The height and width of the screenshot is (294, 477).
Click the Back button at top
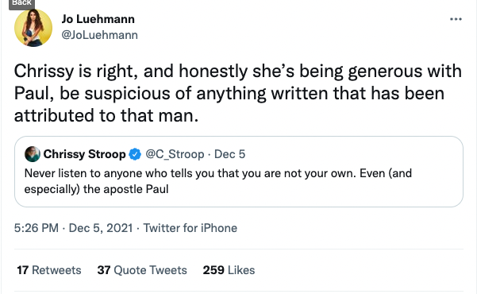[x=21, y=4]
